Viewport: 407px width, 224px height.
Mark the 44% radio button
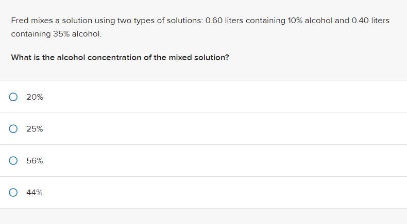click(x=13, y=192)
